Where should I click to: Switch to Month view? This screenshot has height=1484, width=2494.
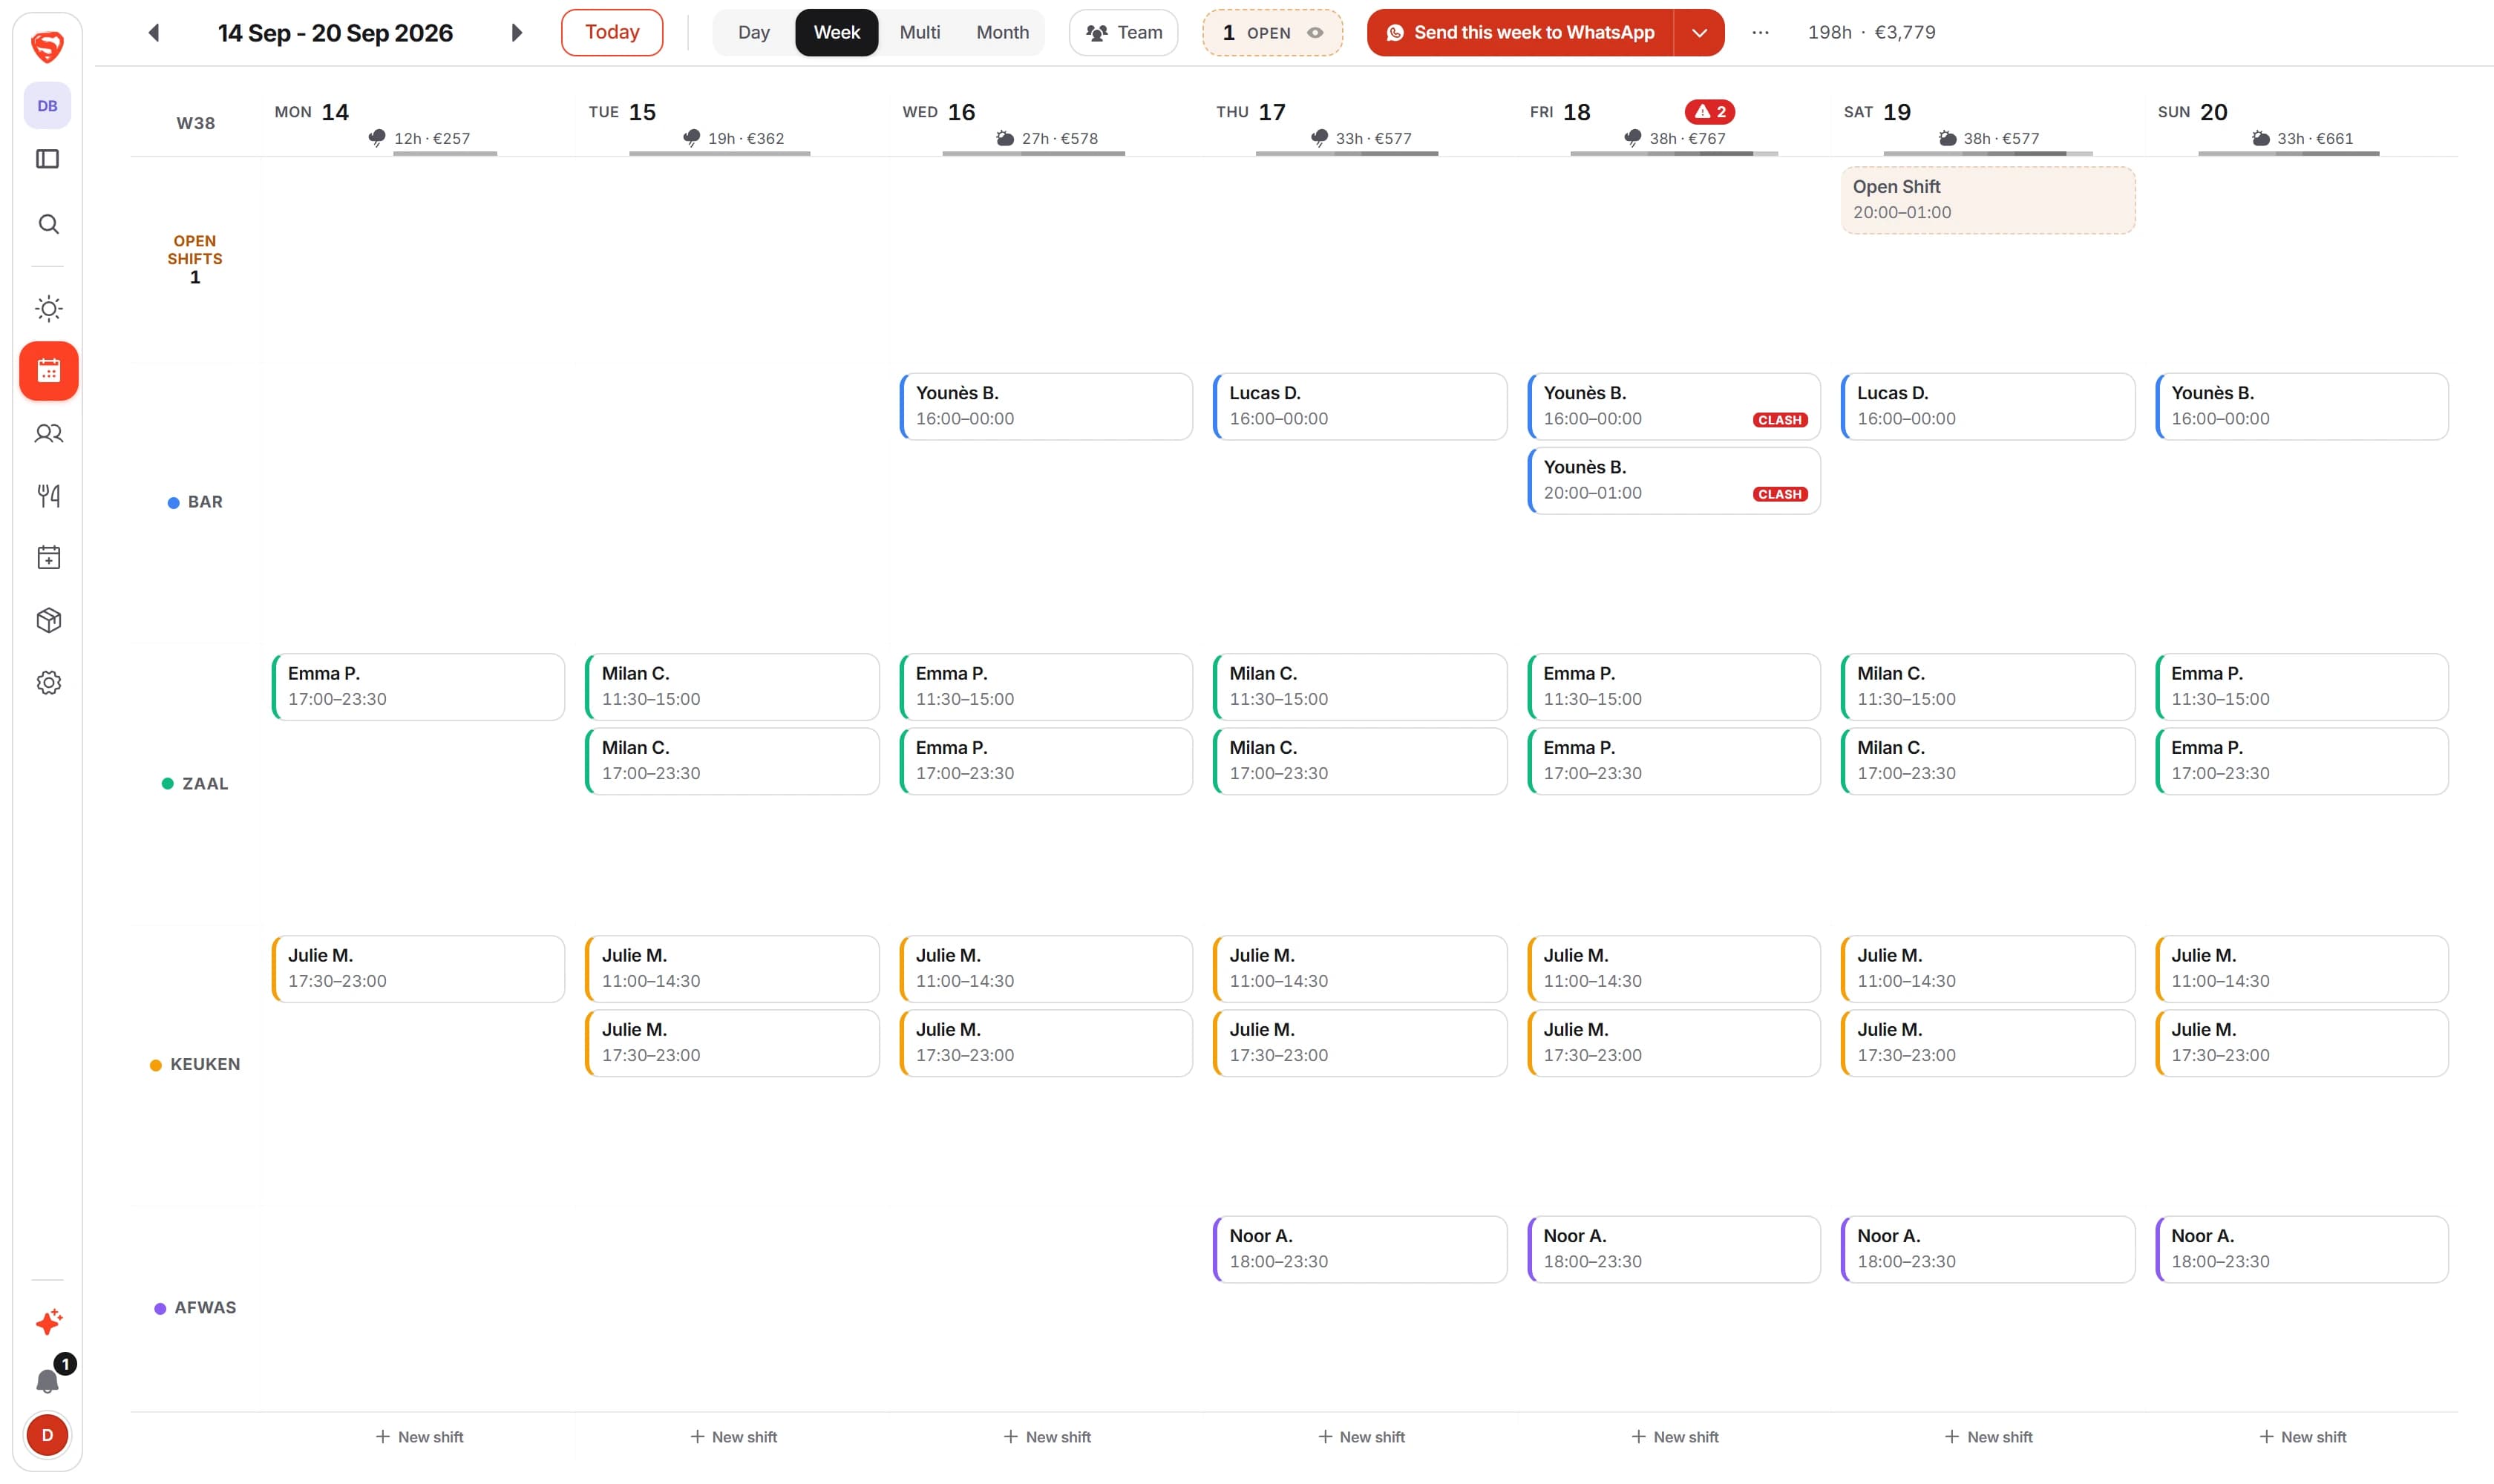coord(1002,33)
